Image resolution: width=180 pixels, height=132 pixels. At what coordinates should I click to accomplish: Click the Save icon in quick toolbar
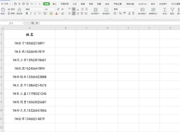pyautogui.click(x=15, y=4)
